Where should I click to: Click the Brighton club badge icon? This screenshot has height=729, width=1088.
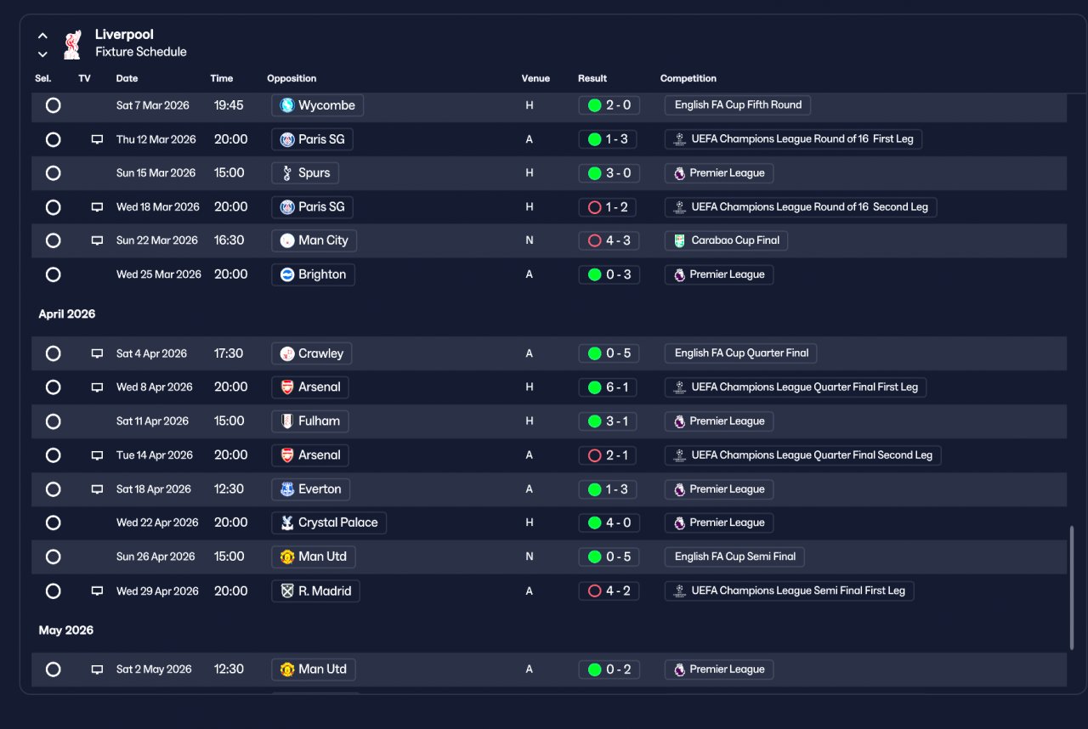click(x=287, y=274)
